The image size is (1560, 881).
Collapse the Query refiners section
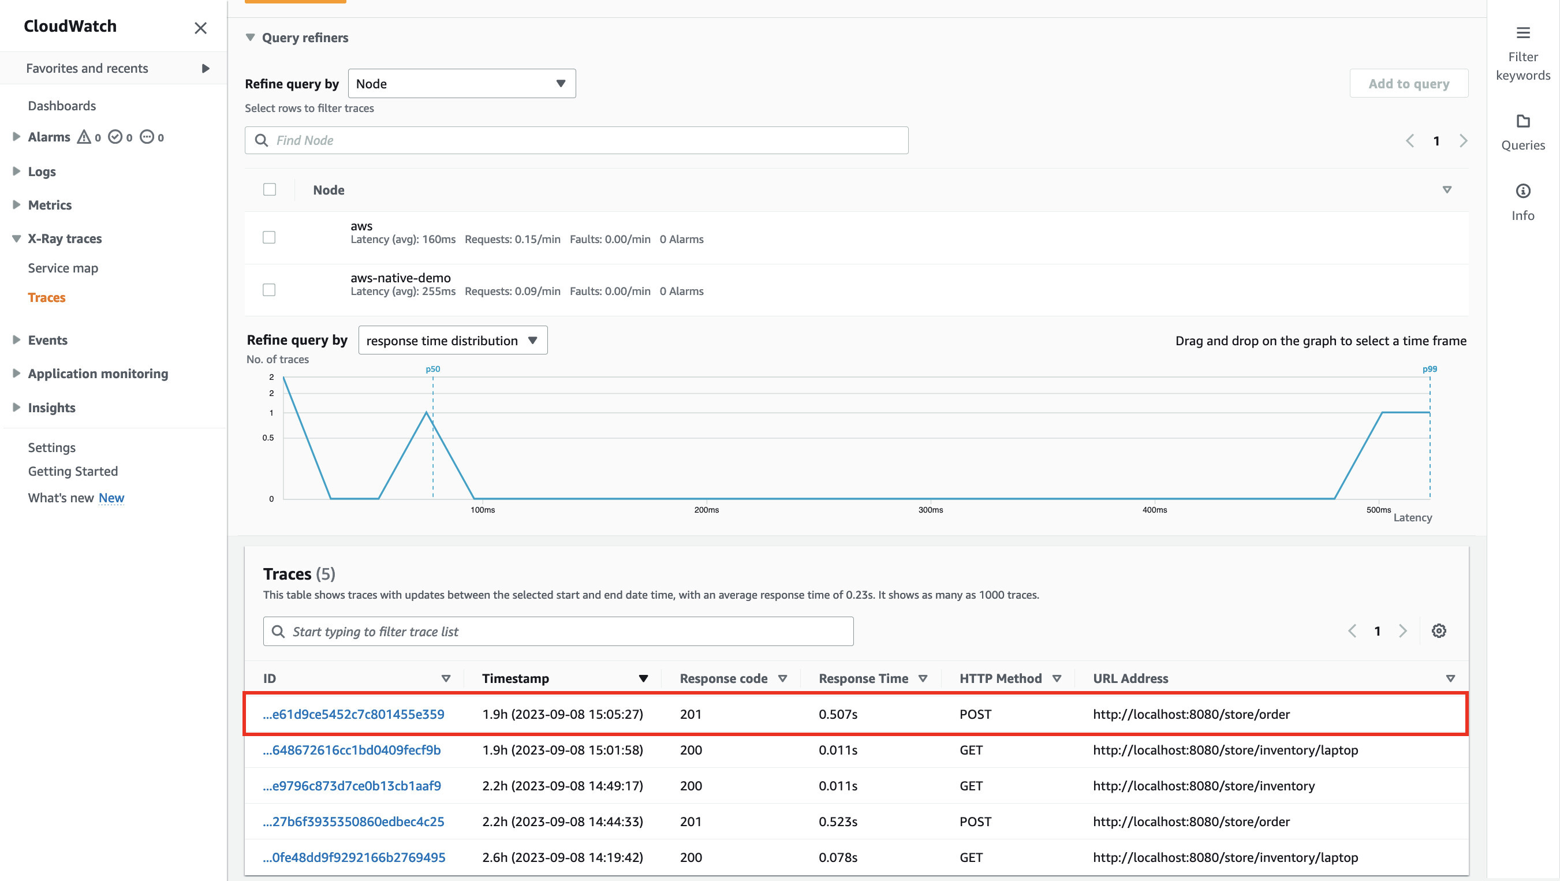click(250, 38)
